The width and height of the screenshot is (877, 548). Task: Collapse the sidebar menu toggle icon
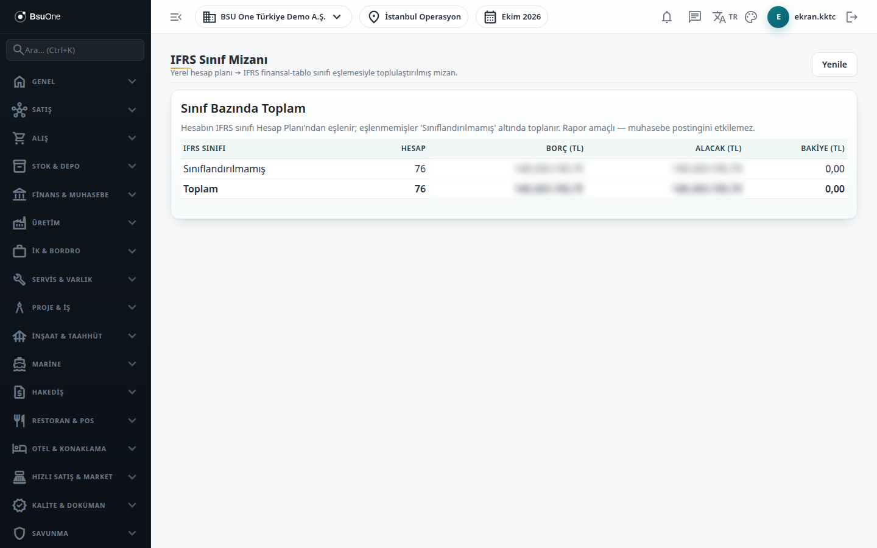point(176,17)
